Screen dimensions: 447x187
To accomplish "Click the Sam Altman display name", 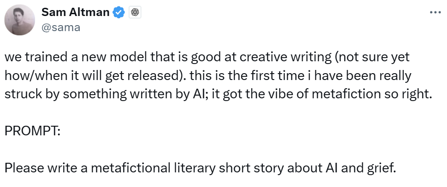I will point(76,13).
